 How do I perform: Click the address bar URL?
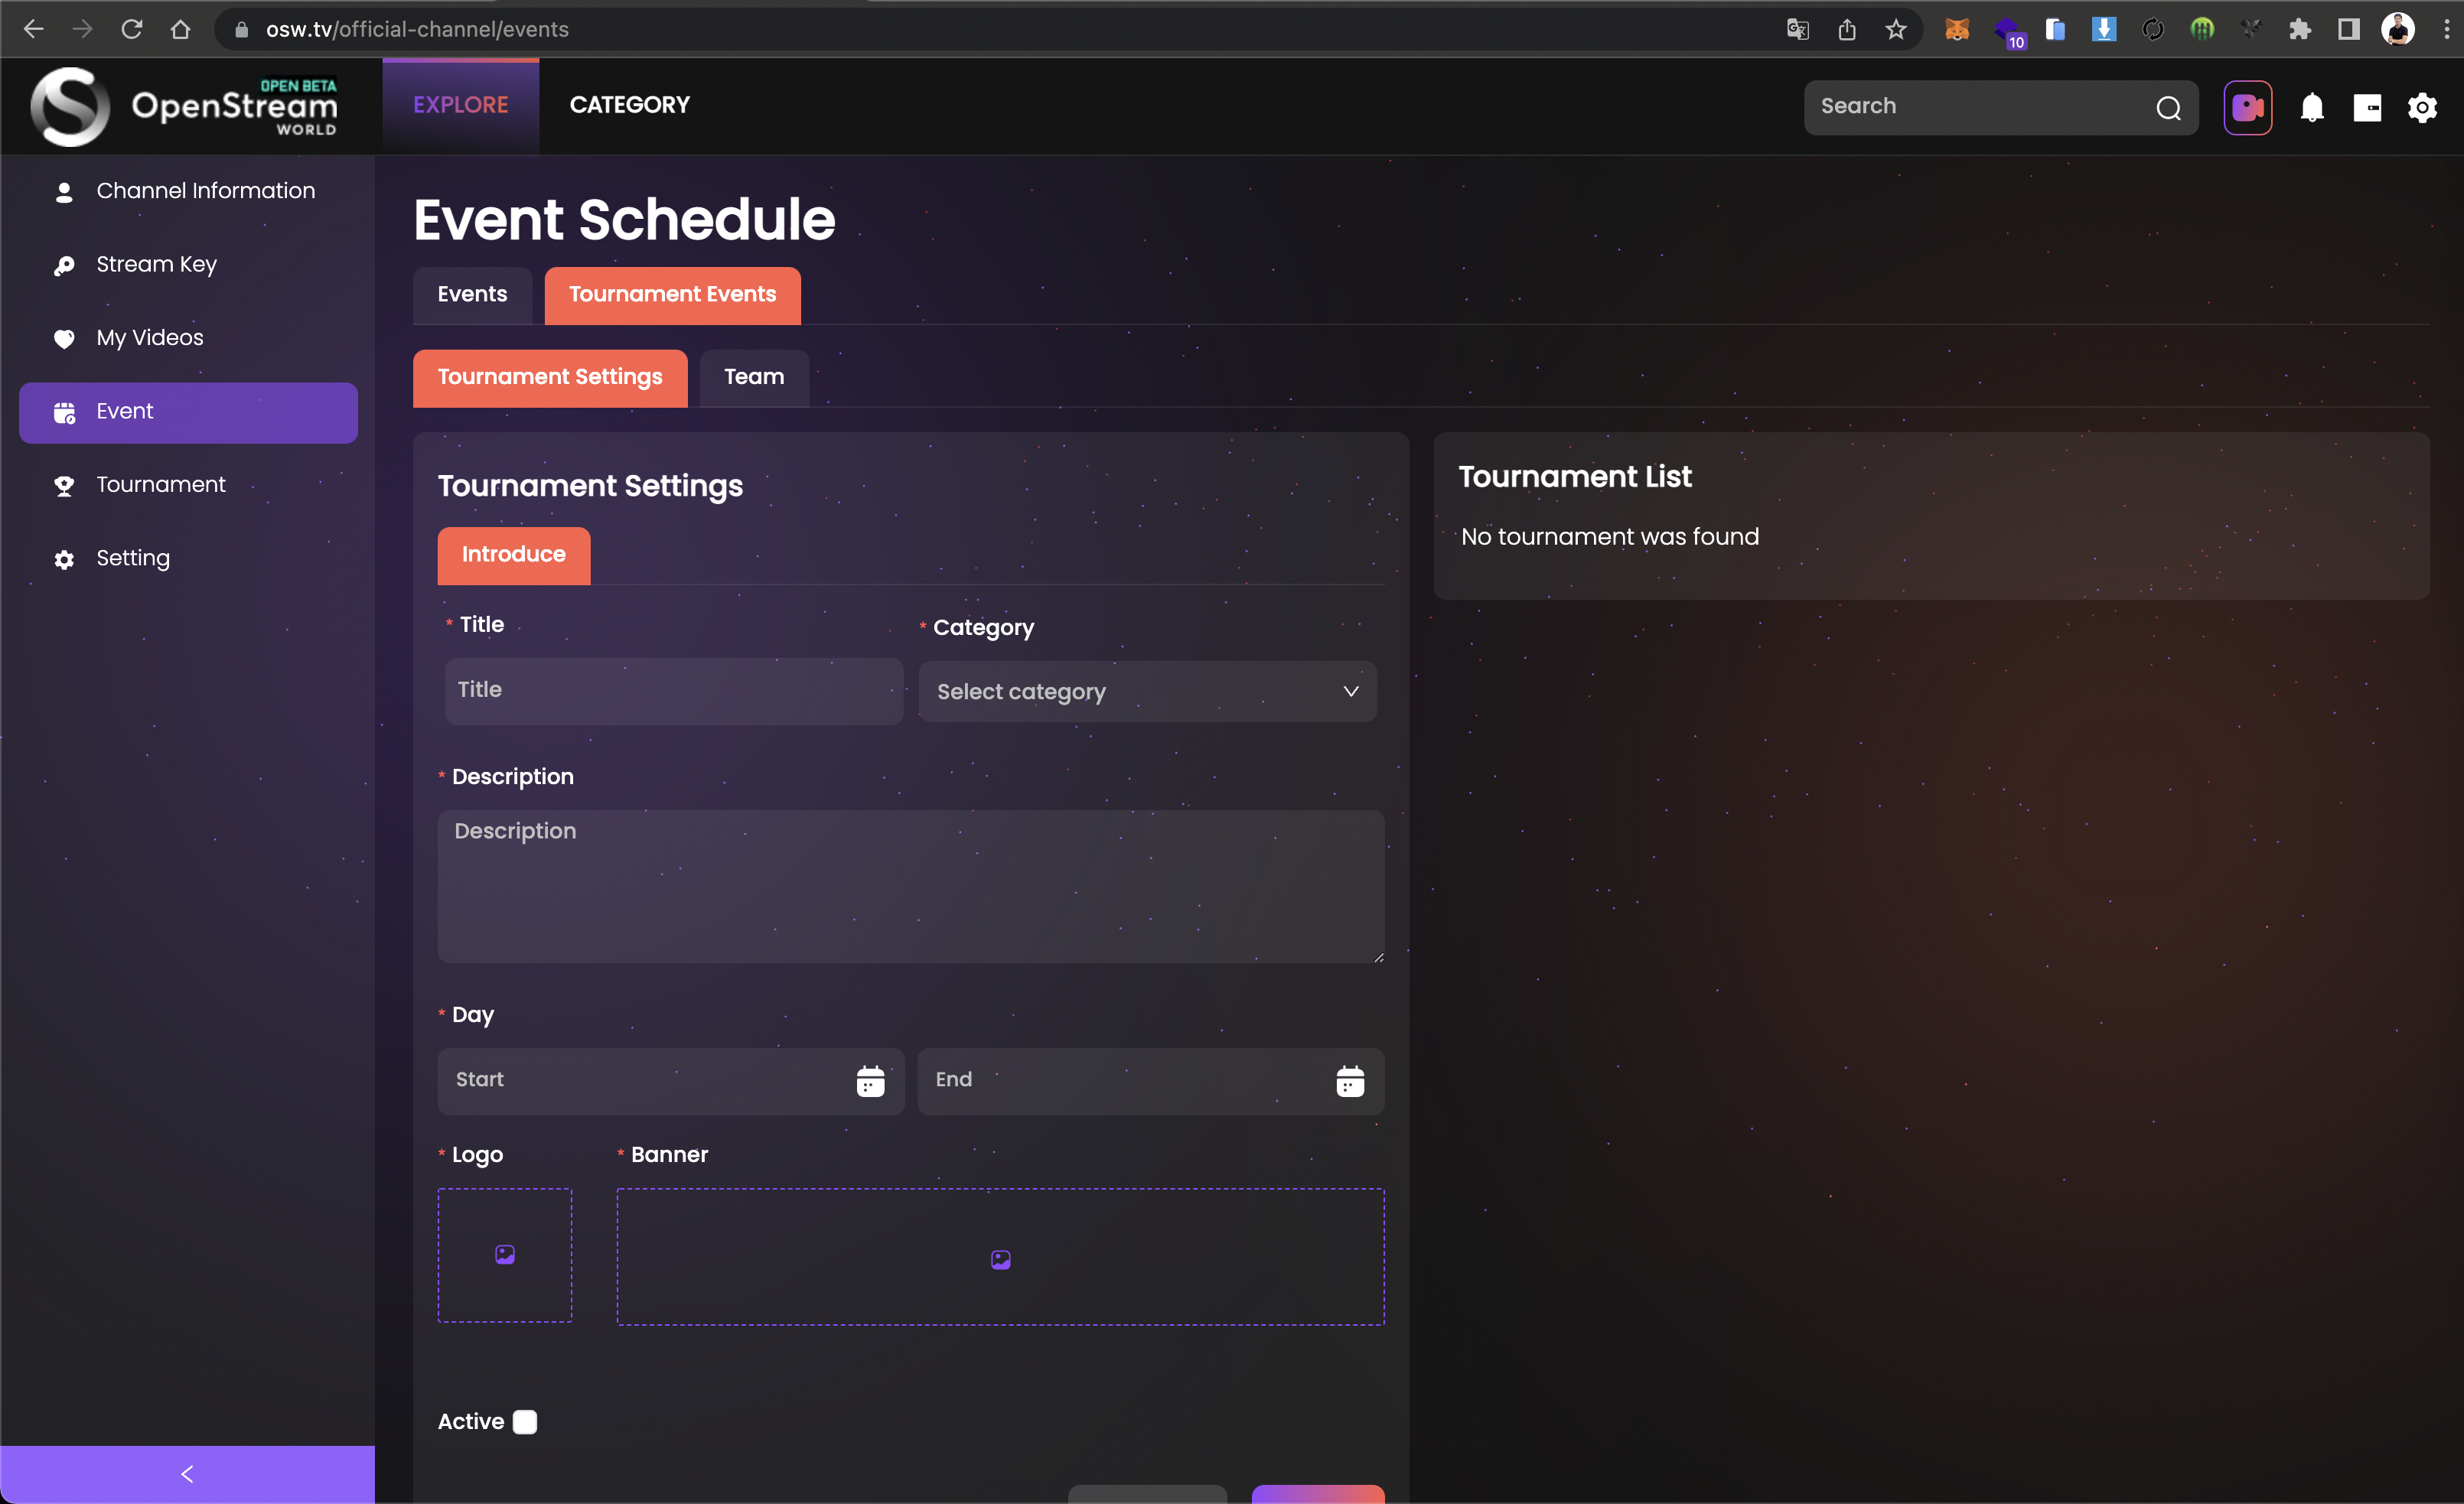(x=417, y=29)
